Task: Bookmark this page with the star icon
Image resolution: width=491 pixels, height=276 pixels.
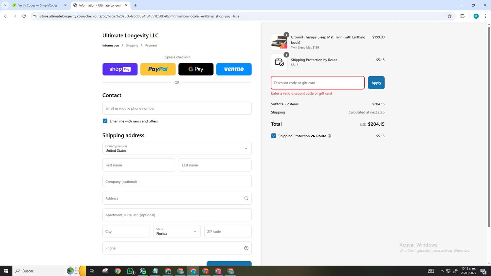Action: coord(449,16)
